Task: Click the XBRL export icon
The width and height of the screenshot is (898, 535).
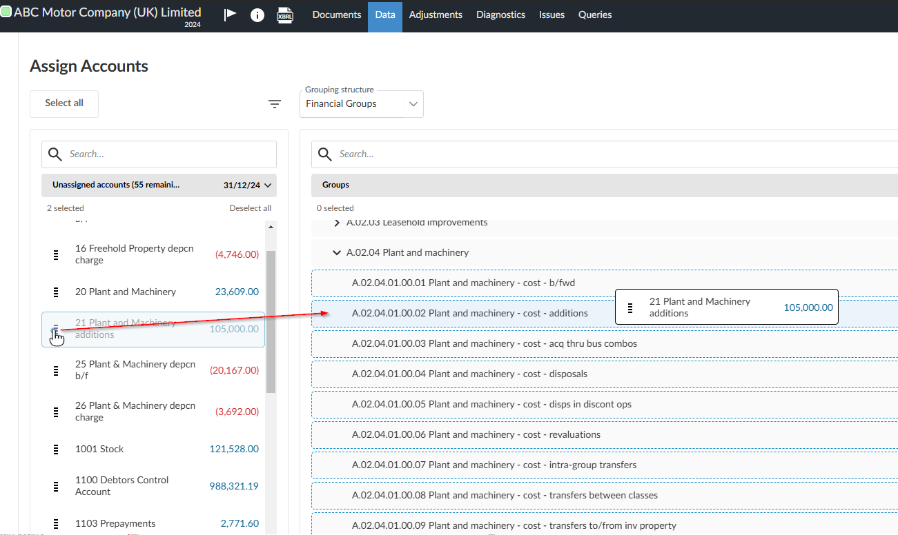Action: [284, 14]
